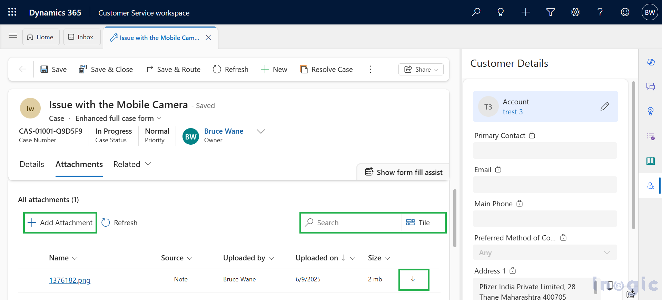This screenshot has height=300, width=662.
Task: Open Copilot pane icon in side rail
Action: (x=651, y=62)
